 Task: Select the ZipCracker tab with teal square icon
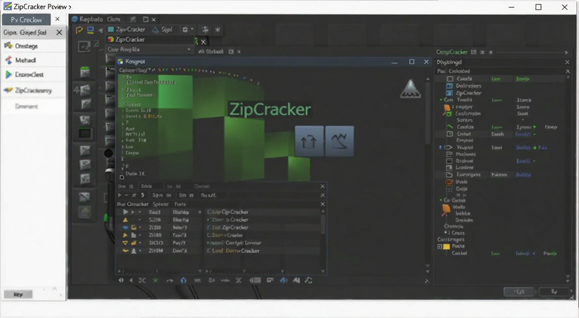[126, 30]
